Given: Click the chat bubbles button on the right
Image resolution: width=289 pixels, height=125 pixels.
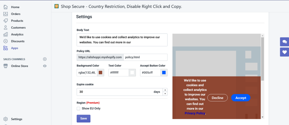Looking at the screenshot, I should [284, 42].
